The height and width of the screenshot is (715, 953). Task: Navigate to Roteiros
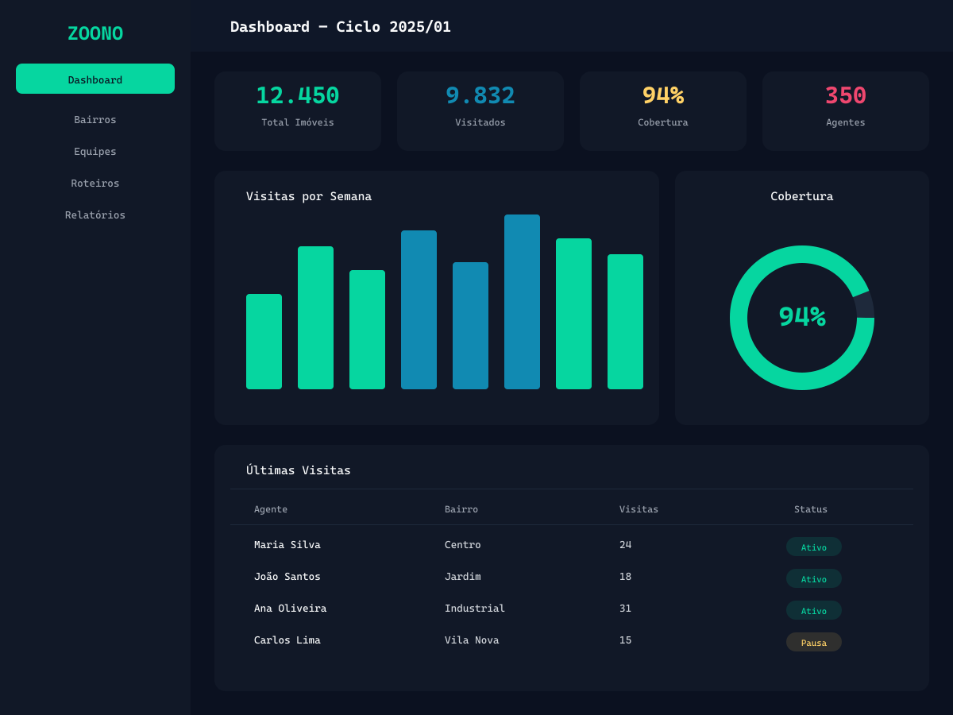coord(95,183)
